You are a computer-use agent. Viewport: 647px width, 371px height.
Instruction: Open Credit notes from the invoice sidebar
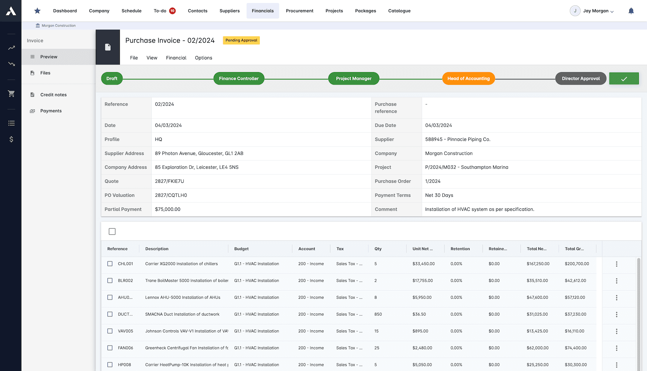(x=54, y=94)
